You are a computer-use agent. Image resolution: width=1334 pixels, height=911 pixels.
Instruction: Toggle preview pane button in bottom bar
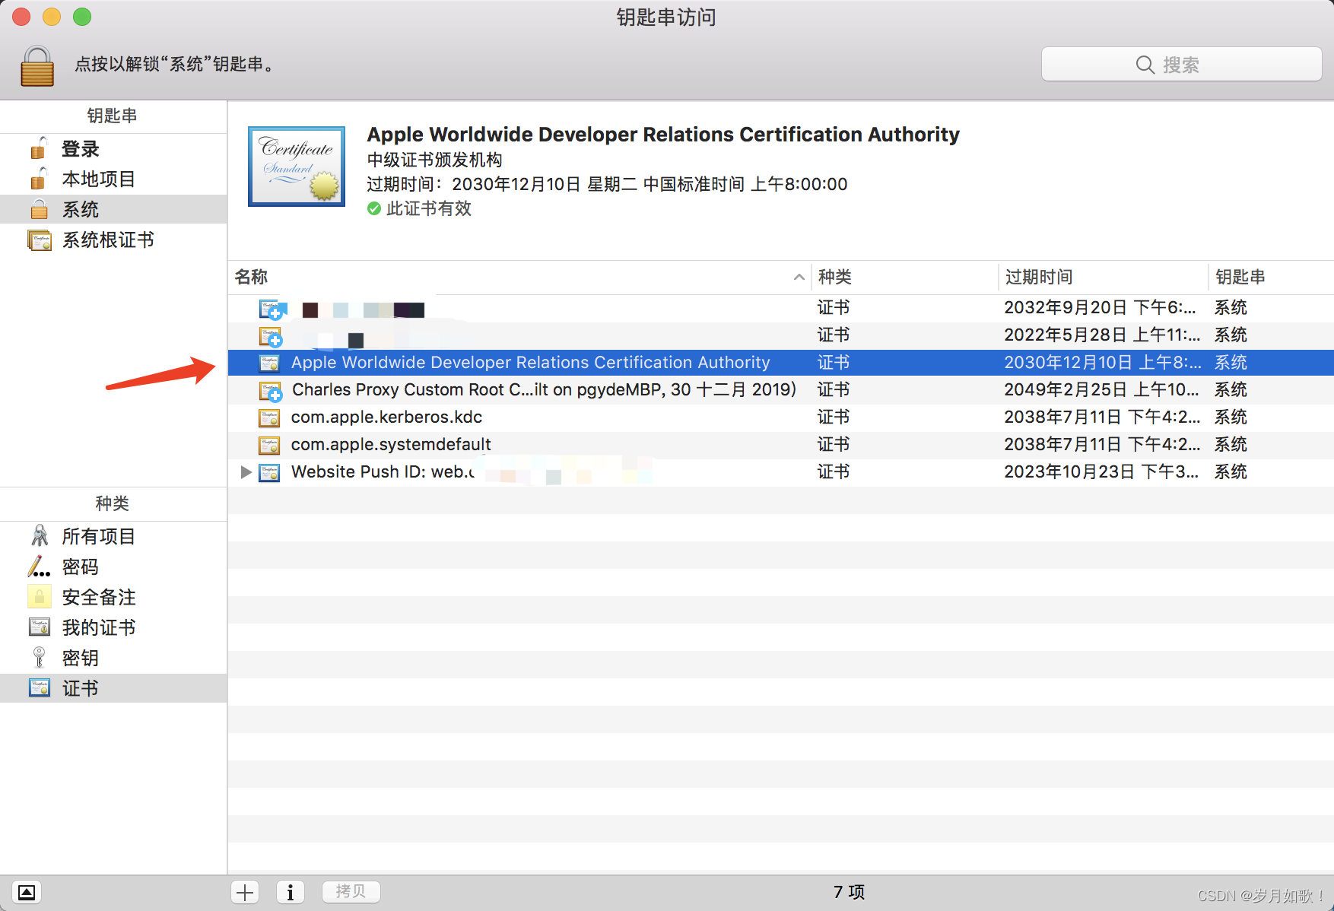coord(27,892)
